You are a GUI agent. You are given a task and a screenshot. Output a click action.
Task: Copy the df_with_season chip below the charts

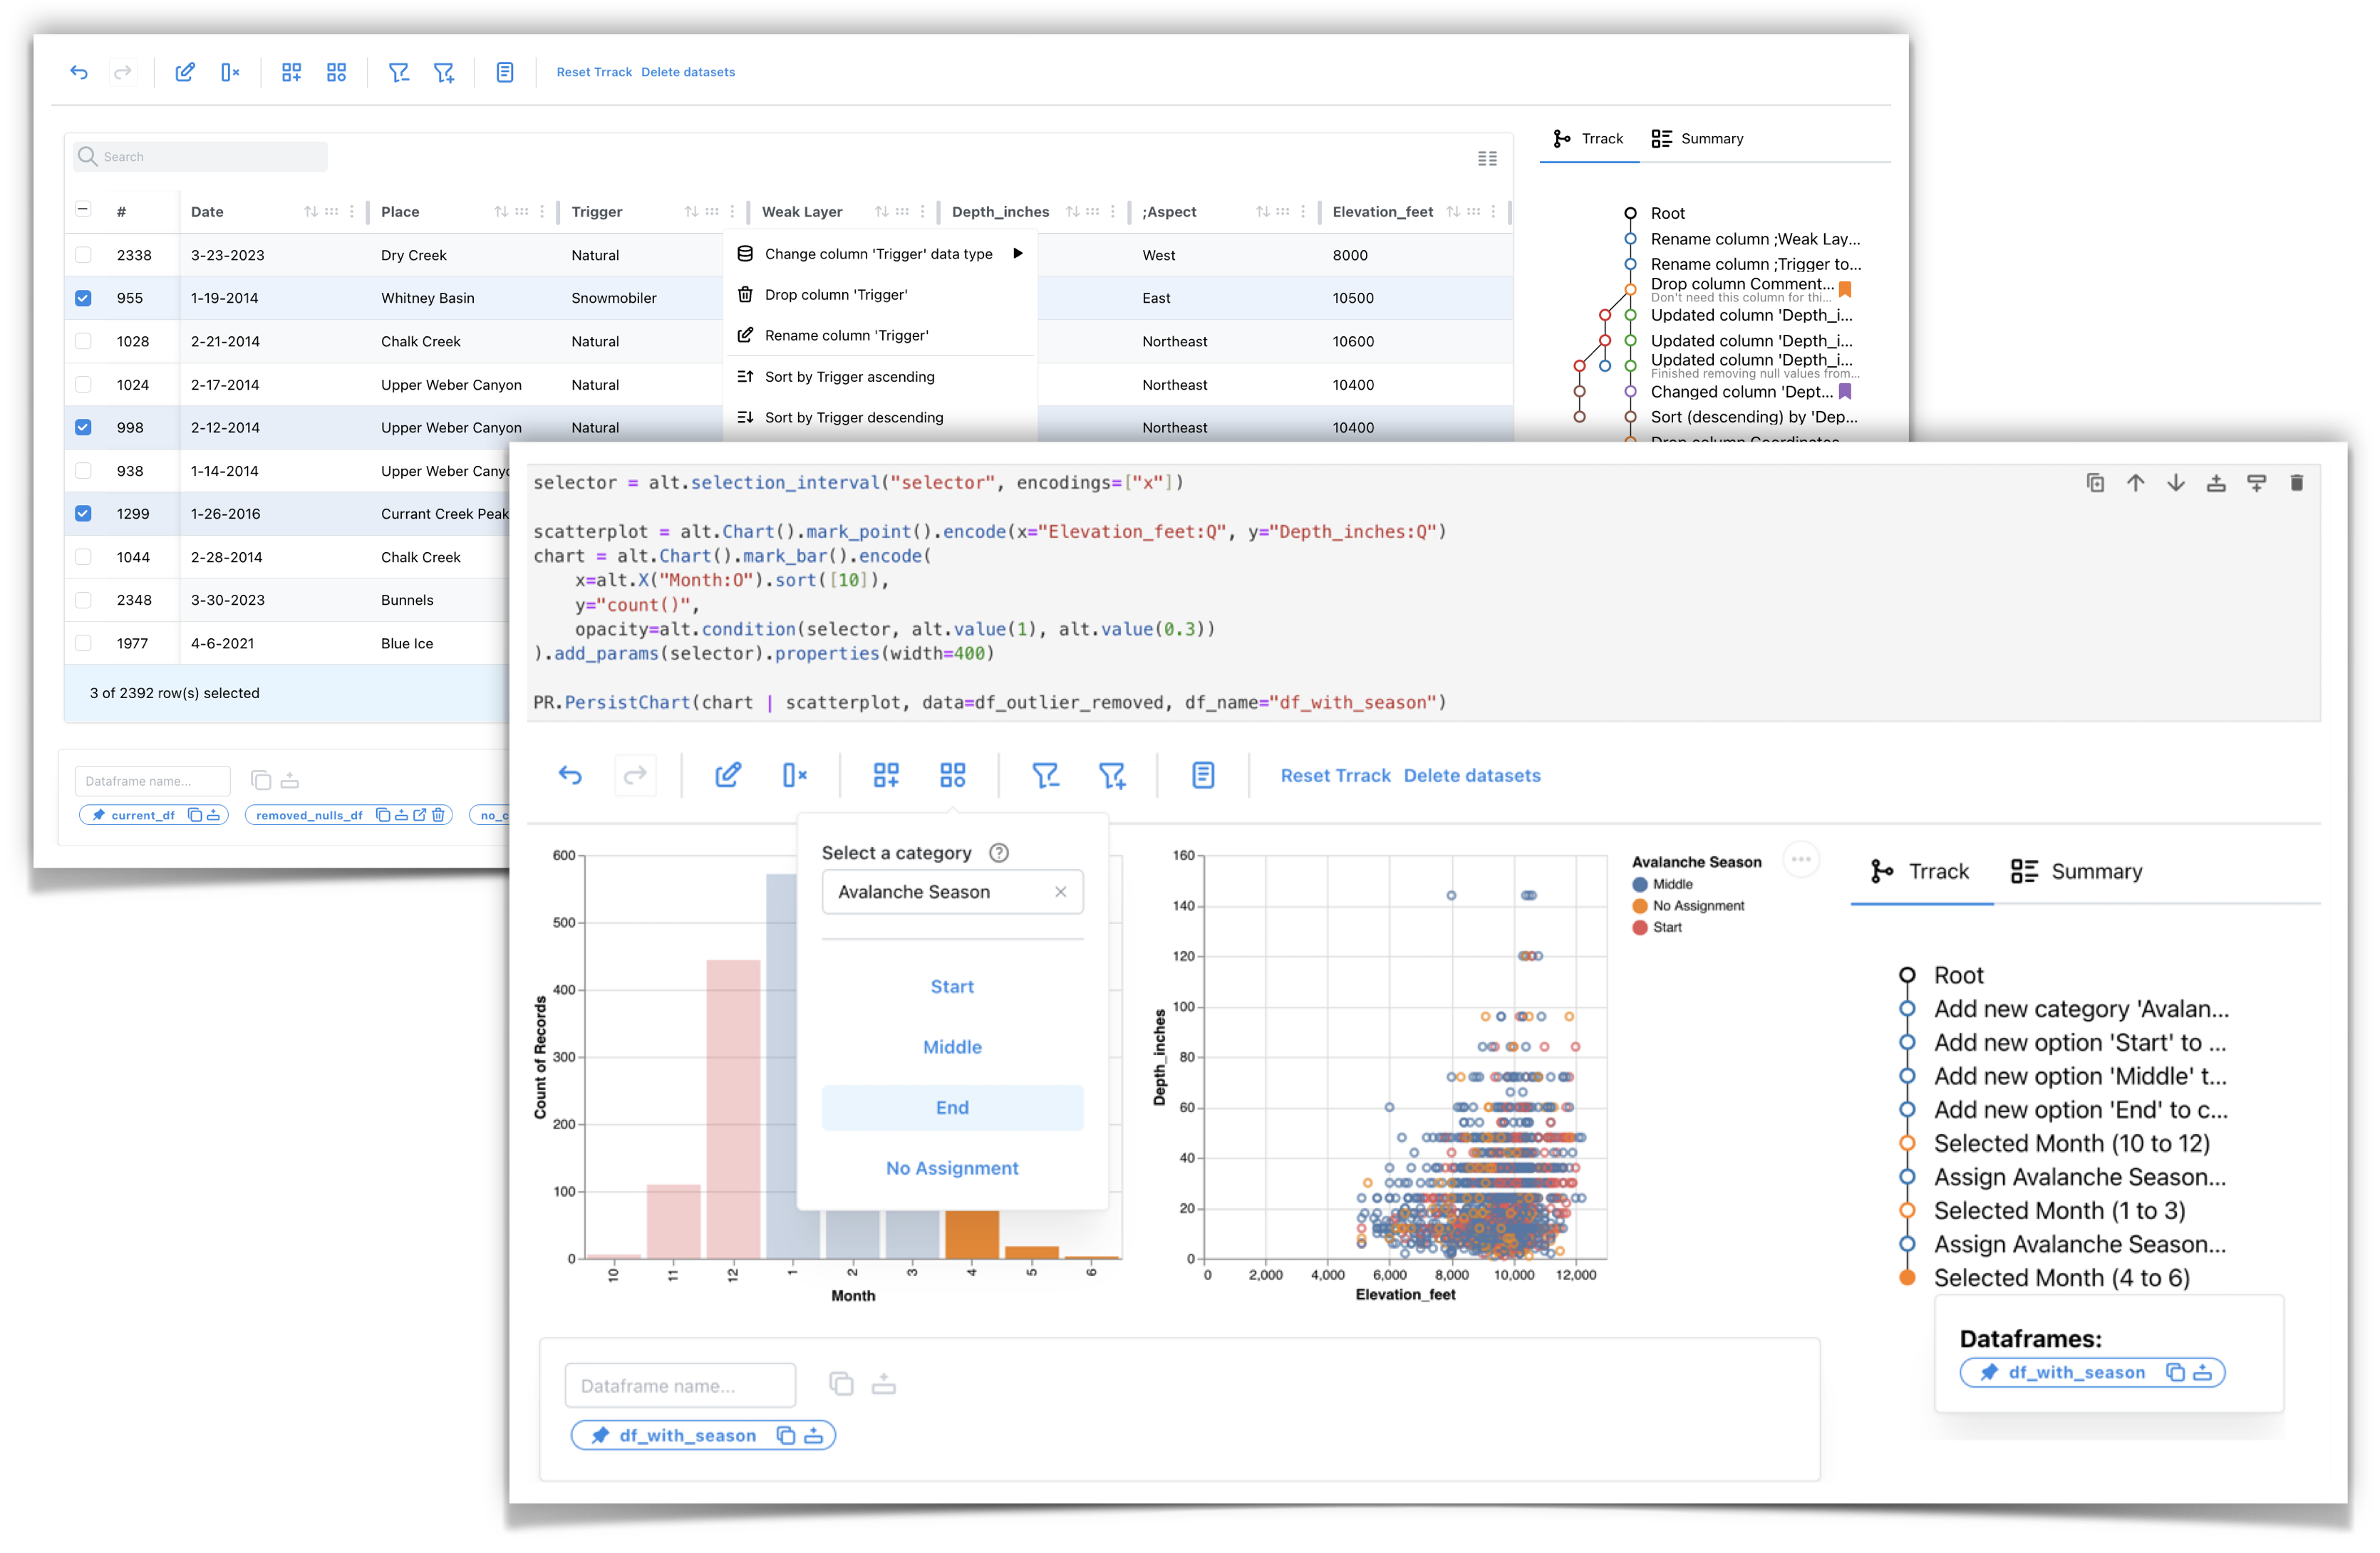[786, 1436]
